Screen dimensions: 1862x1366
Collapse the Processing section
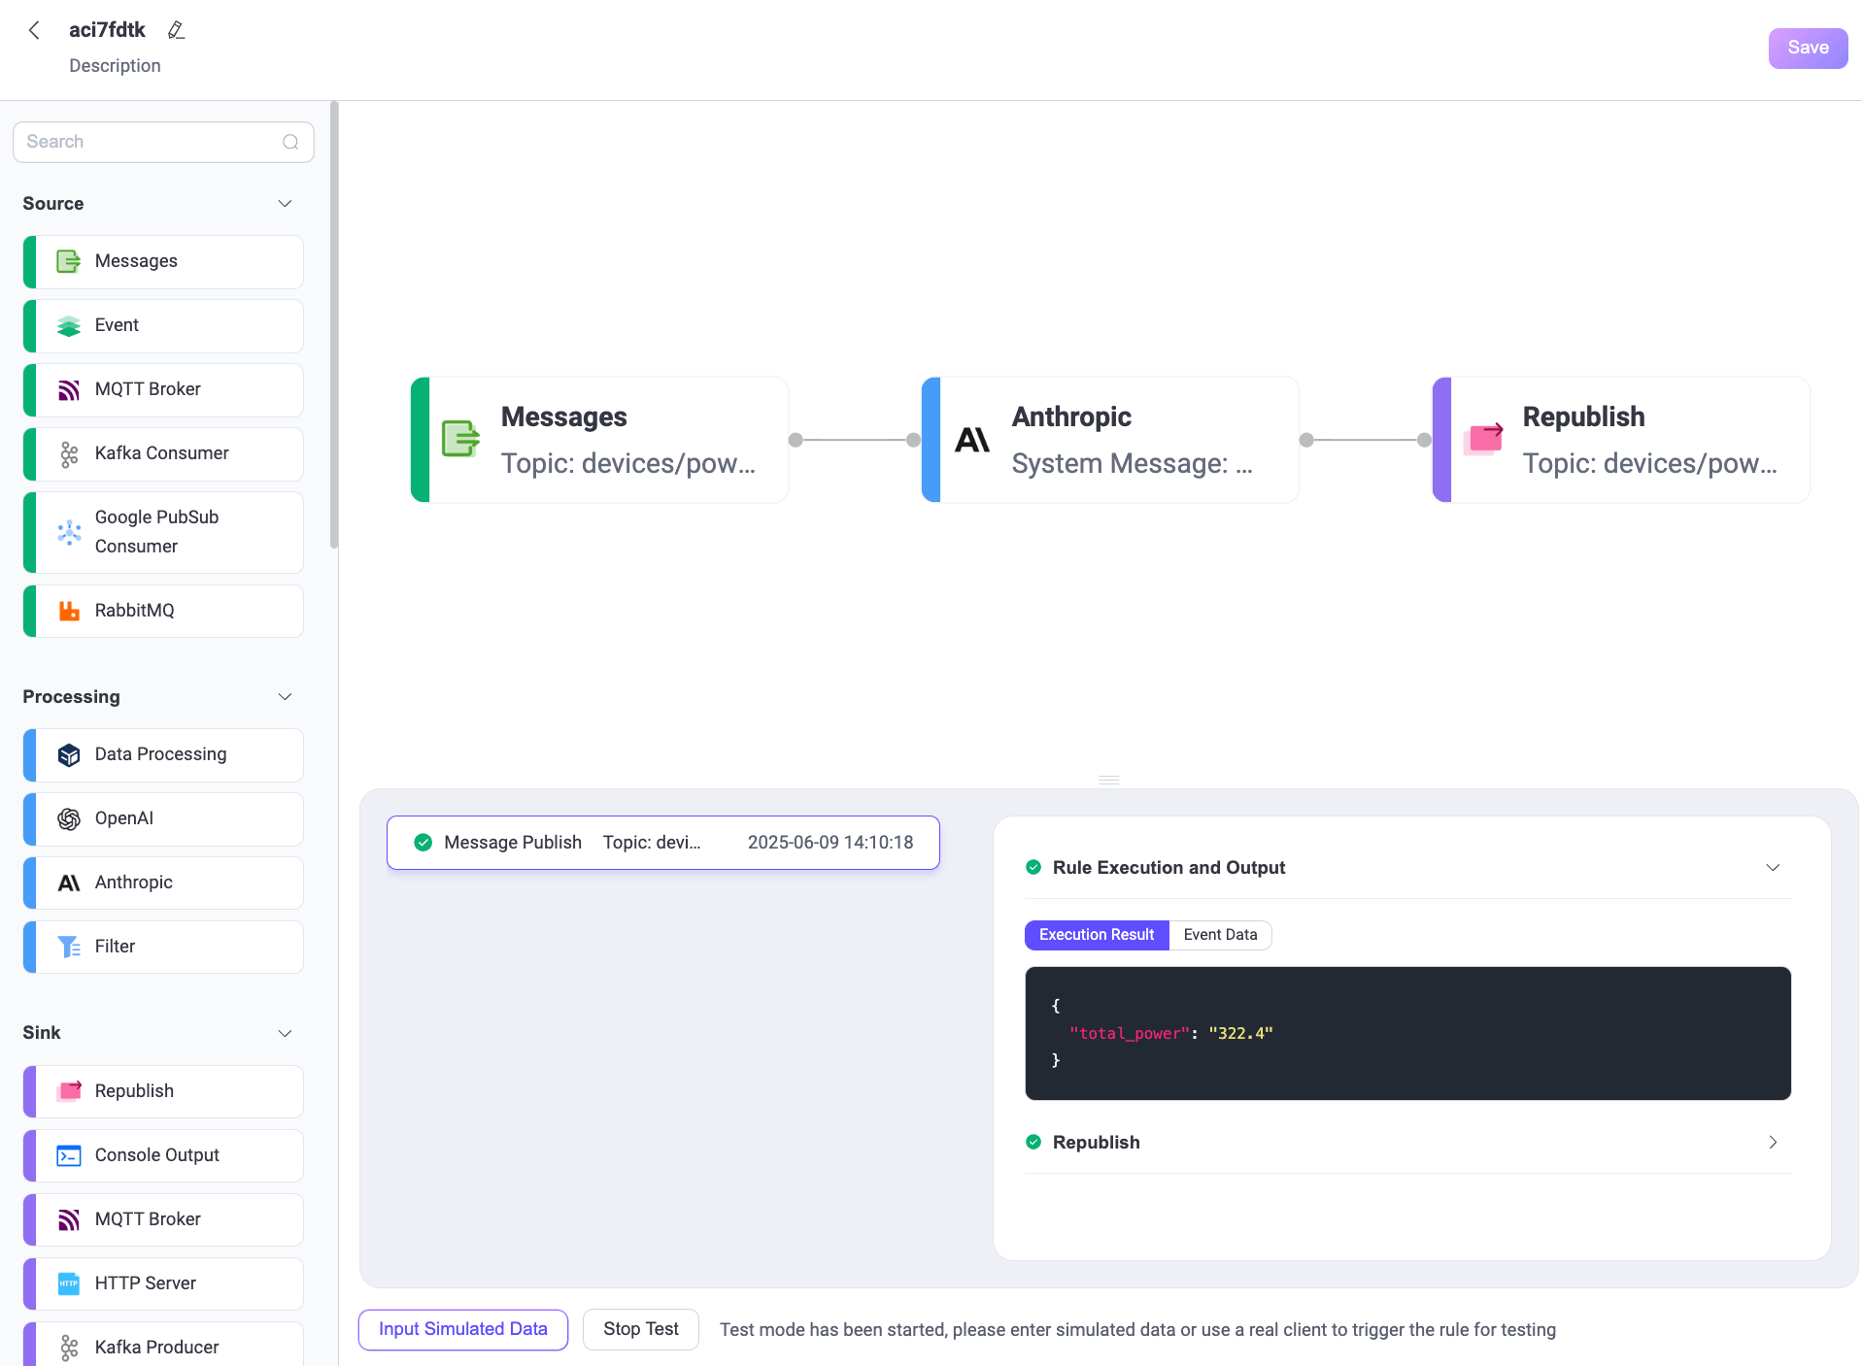285,697
